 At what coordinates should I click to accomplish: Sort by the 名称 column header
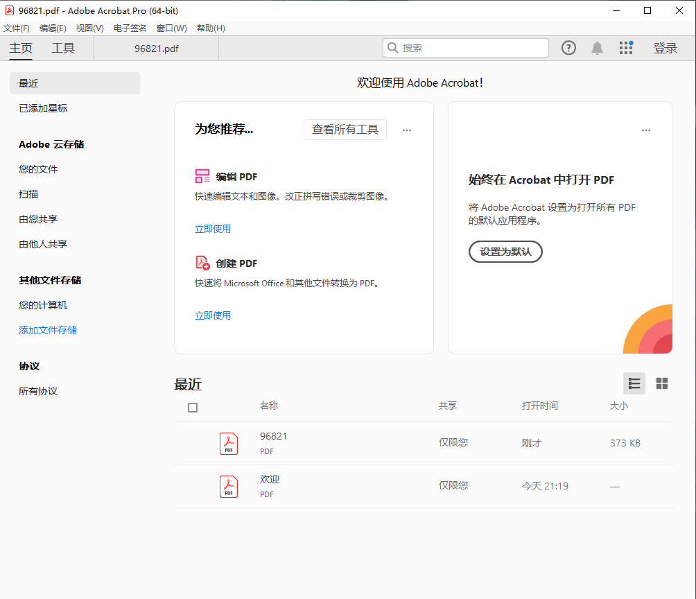[x=269, y=406]
